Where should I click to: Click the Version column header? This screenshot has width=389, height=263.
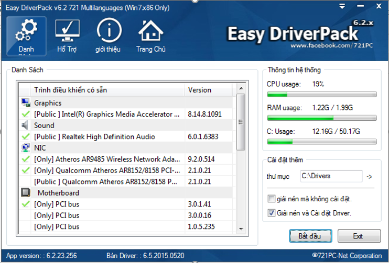pyautogui.click(x=209, y=90)
